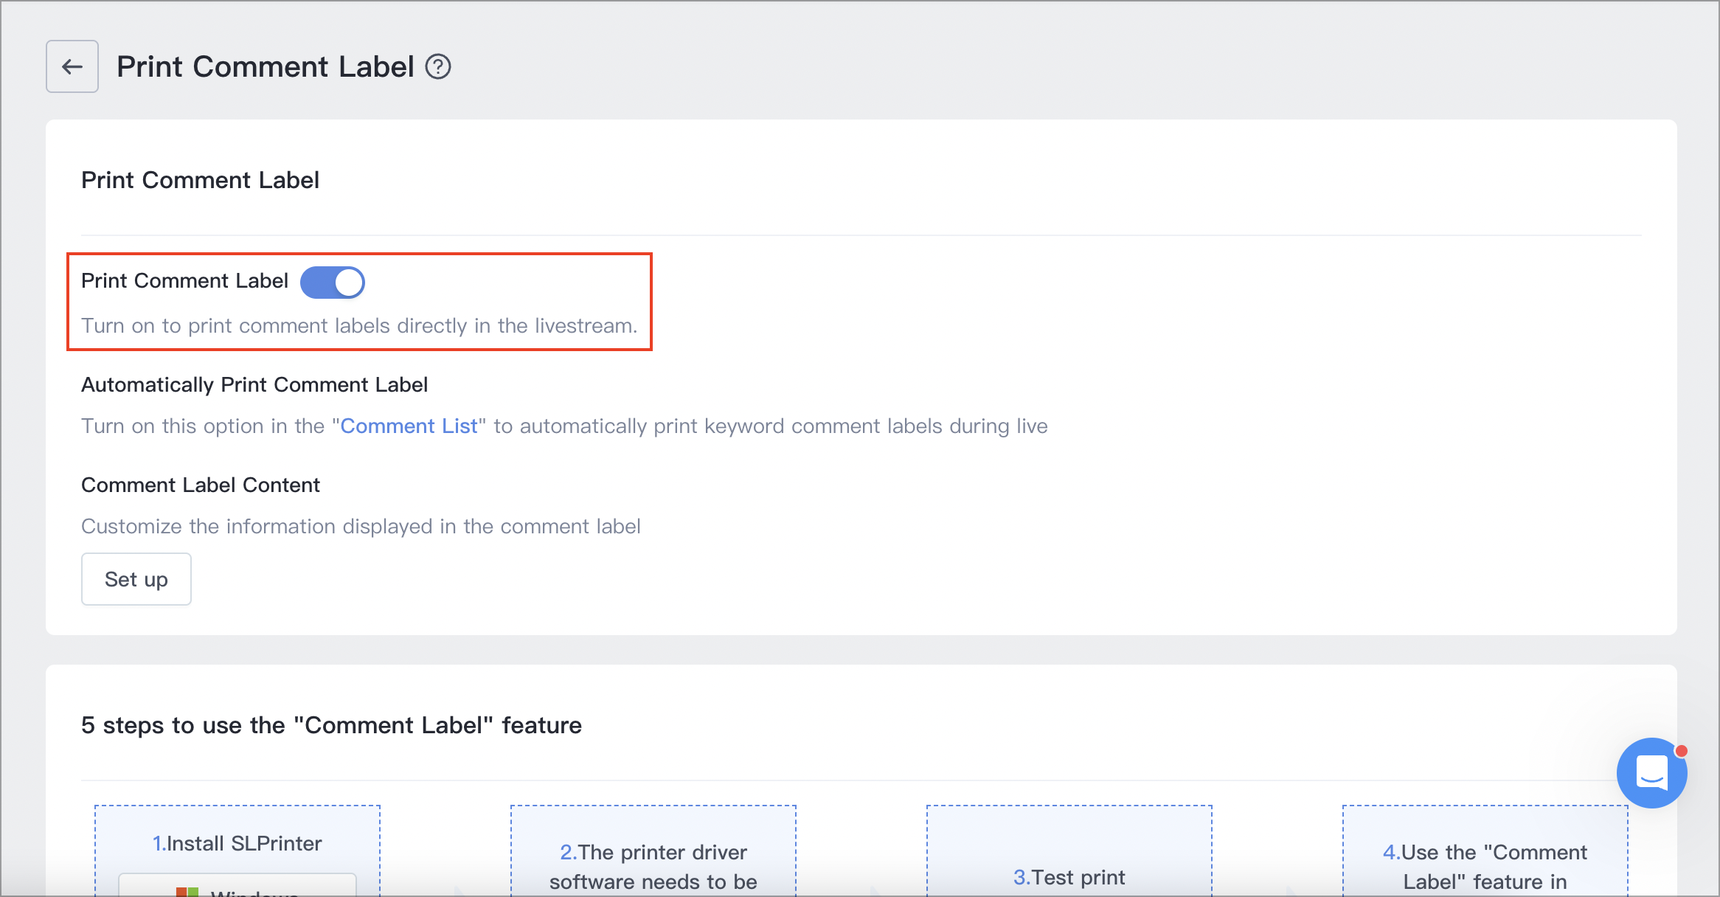Click the Set up button
Viewport: 1720px width, 897px height.
tap(136, 579)
